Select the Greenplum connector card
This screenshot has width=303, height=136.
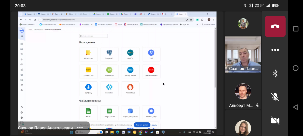(x=109, y=72)
